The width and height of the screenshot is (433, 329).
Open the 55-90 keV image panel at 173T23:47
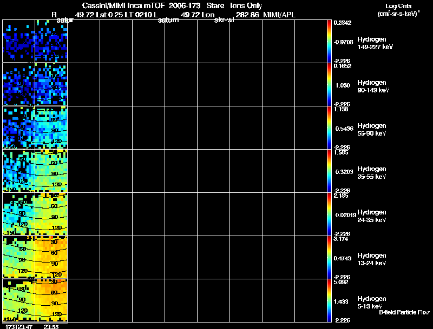point(19,127)
